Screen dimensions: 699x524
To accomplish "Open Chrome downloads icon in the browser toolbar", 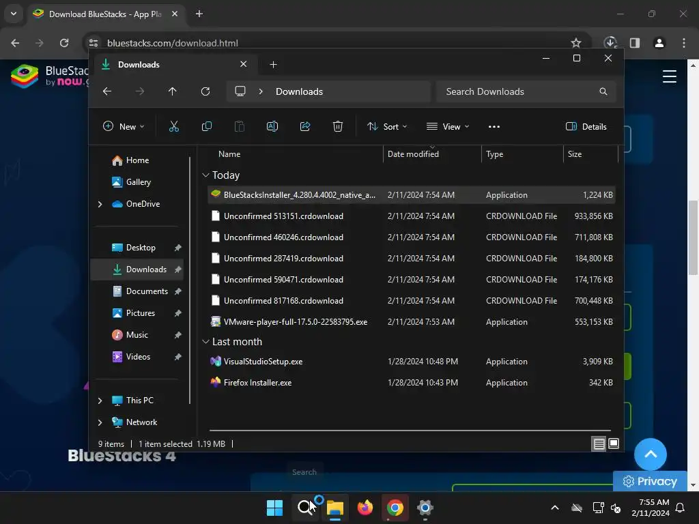I will tap(610, 43).
